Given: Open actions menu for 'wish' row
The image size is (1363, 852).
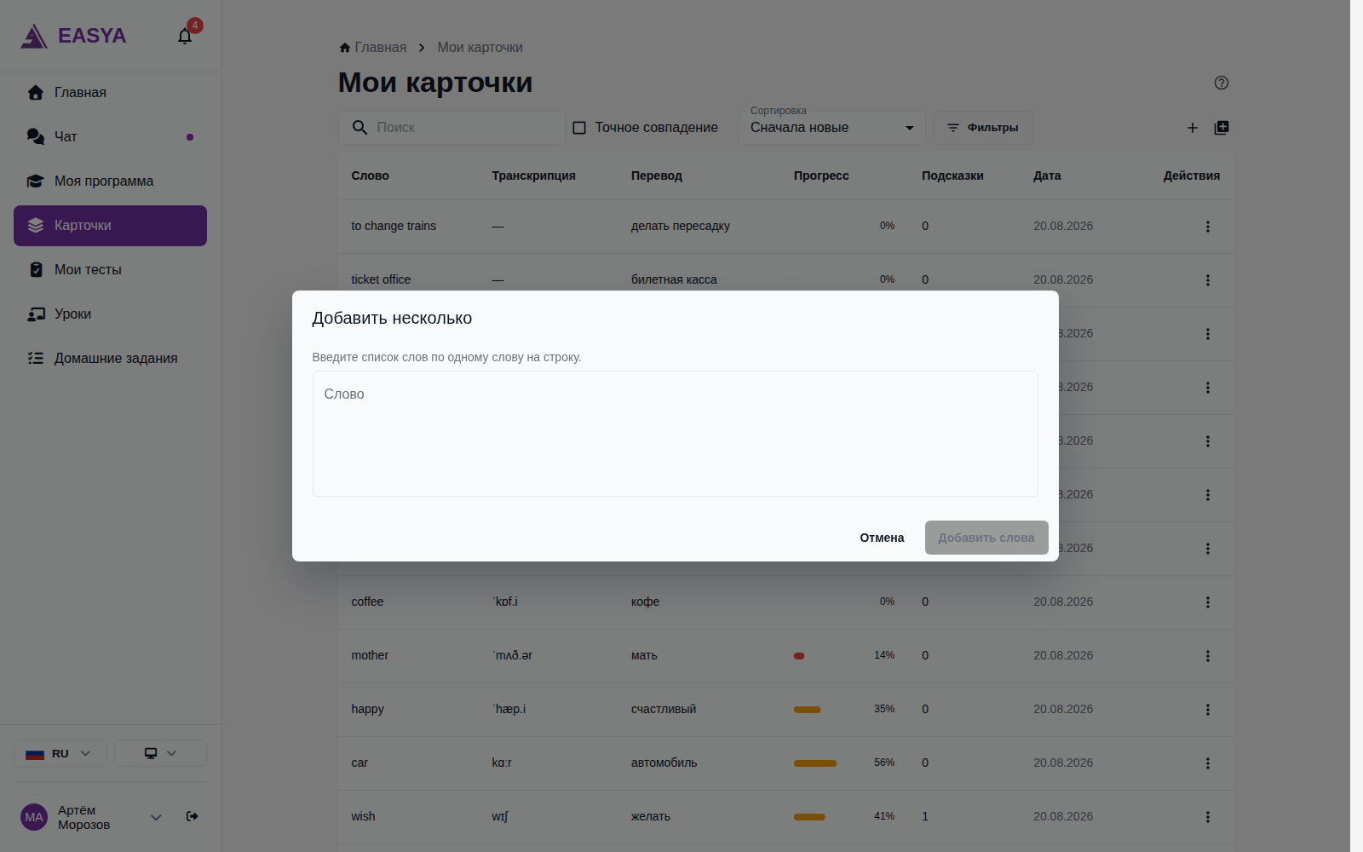Looking at the screenshot, I should click(1207, 817).
